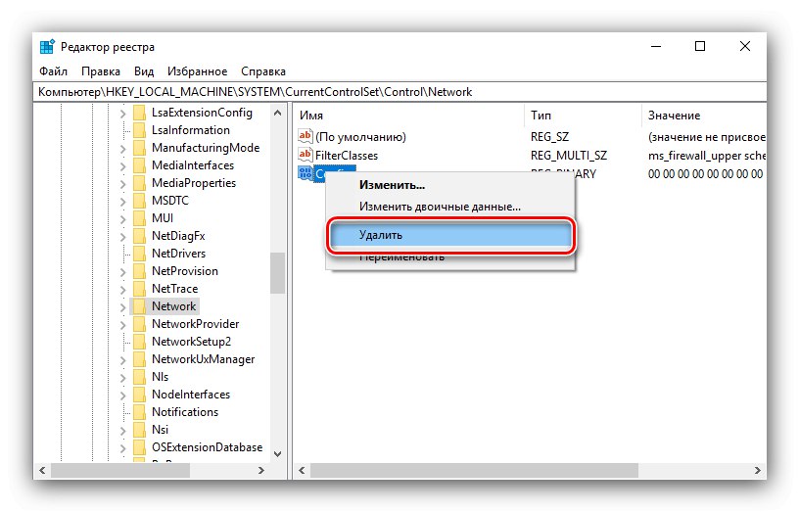Click the tree pane horizontal scroll-right arrow
This screenshot has width=799, height=512.
pos(261,470)
